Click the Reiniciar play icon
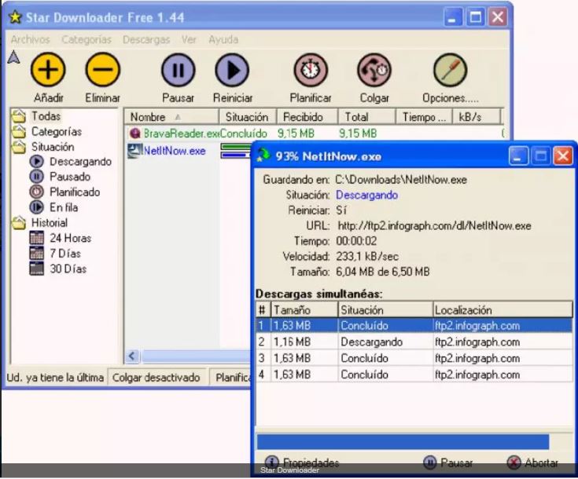 click(x=232, y=70)
